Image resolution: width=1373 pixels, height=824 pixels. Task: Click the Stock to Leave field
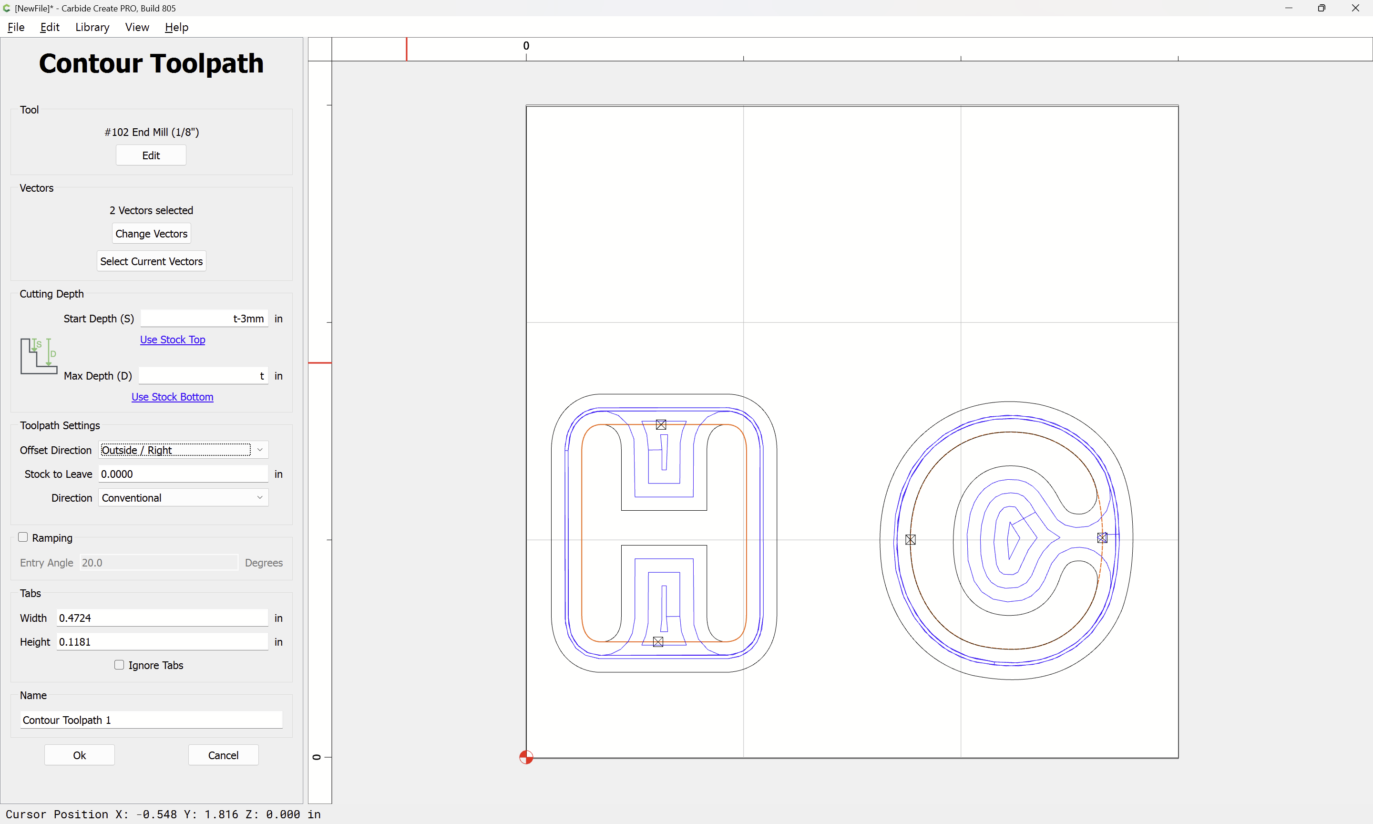183,474
